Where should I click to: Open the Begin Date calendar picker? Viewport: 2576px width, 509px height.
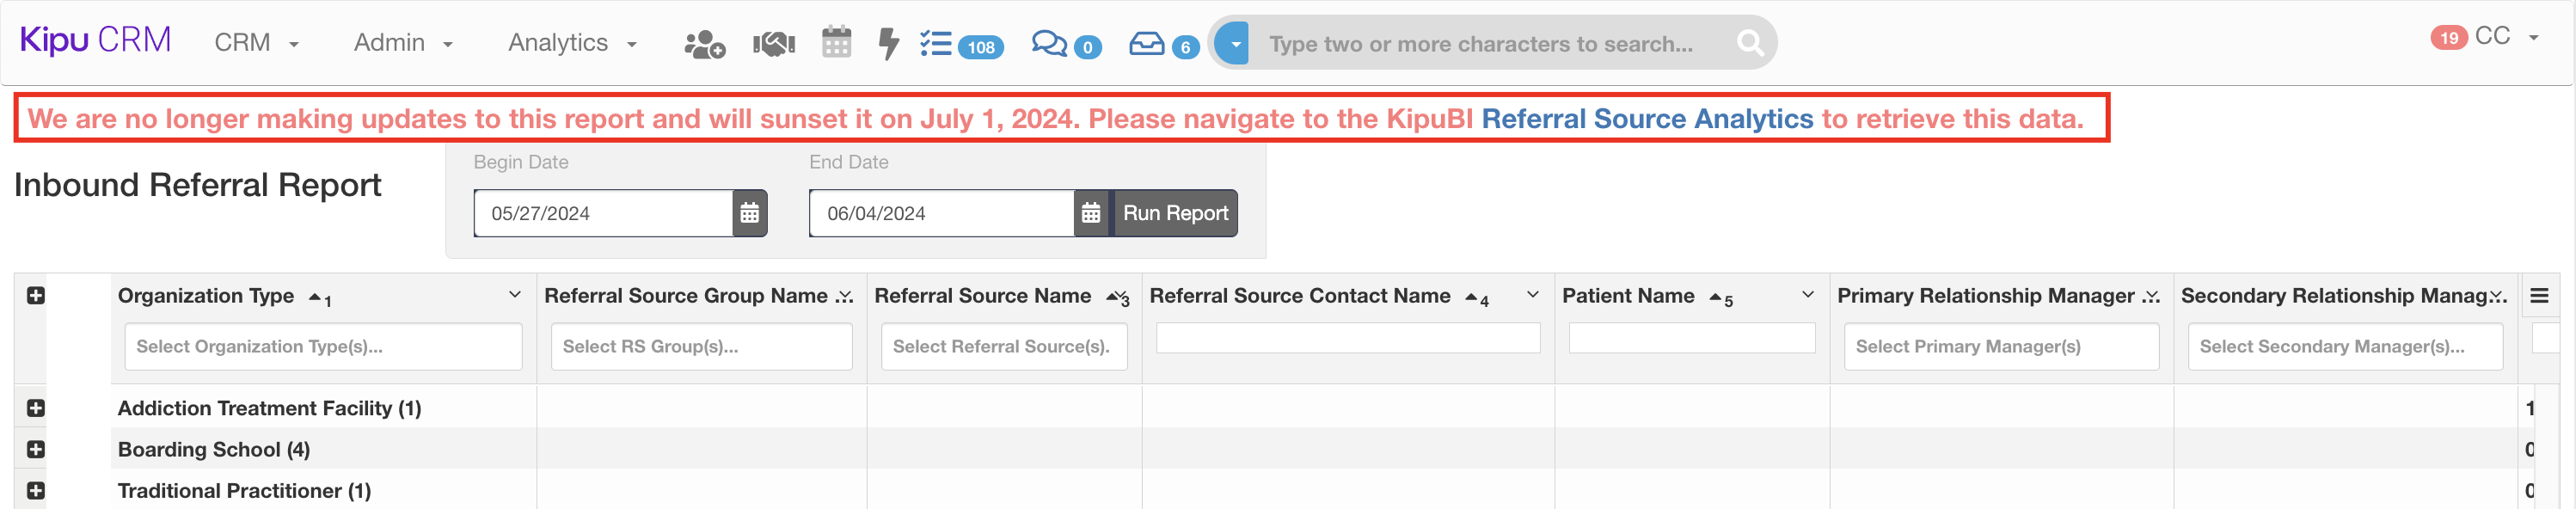pyautogui.click(x=749, y=213)
